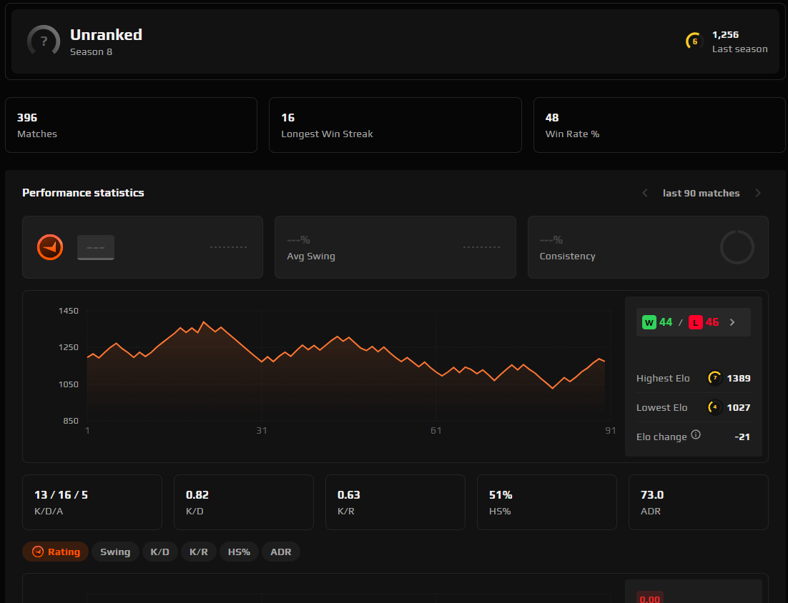Select the K/D chart tab
Screen dimensions: 788x603
(x=159, y=552)
